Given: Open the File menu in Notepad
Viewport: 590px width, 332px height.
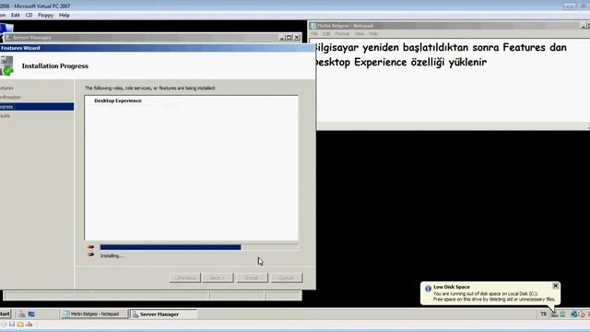Looking at the screenshot, I should (314, 34).
